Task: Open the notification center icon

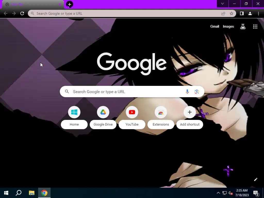Action: pyautogui.click(x=256, y=193)
